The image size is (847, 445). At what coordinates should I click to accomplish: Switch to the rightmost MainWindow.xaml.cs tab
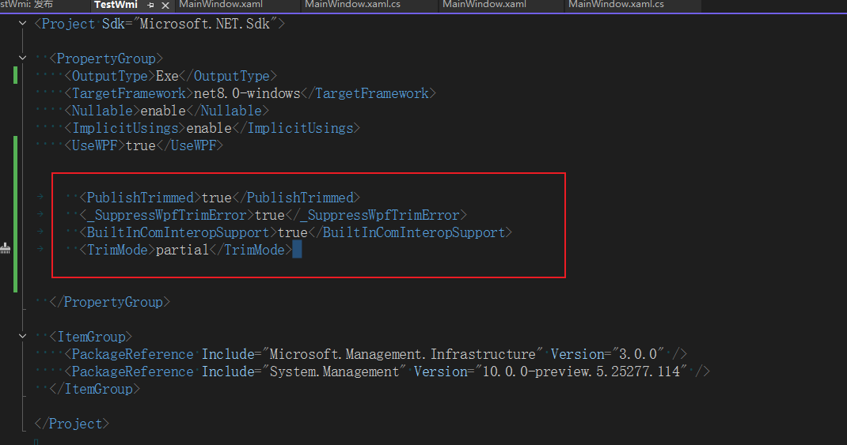click(x=616, y=5)
